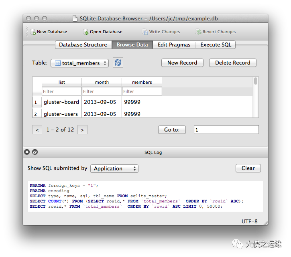Open the Application SQL source dropdown
This screenshot has width=291, height=257.
tap(114, 168)
